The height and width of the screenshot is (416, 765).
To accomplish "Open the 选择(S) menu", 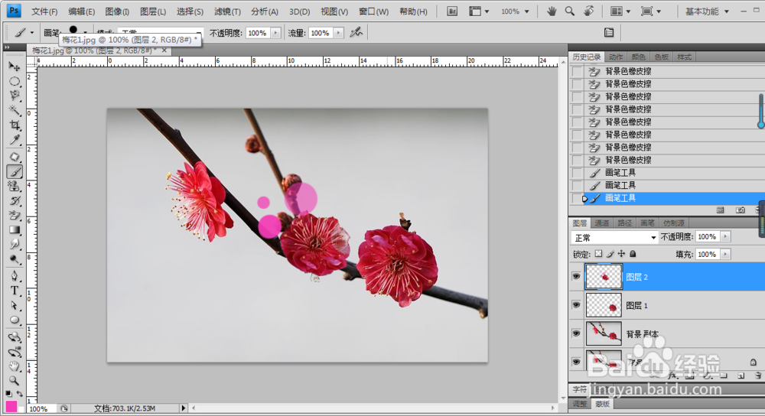I will click(190, 11).
